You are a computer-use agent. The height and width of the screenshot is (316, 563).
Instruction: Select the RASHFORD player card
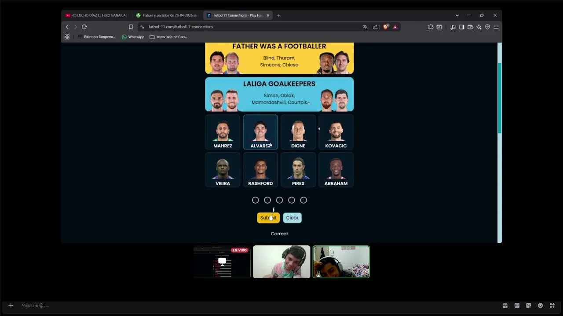(260, 170)
